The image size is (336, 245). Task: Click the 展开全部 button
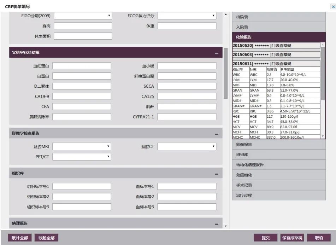pos(20,238)
